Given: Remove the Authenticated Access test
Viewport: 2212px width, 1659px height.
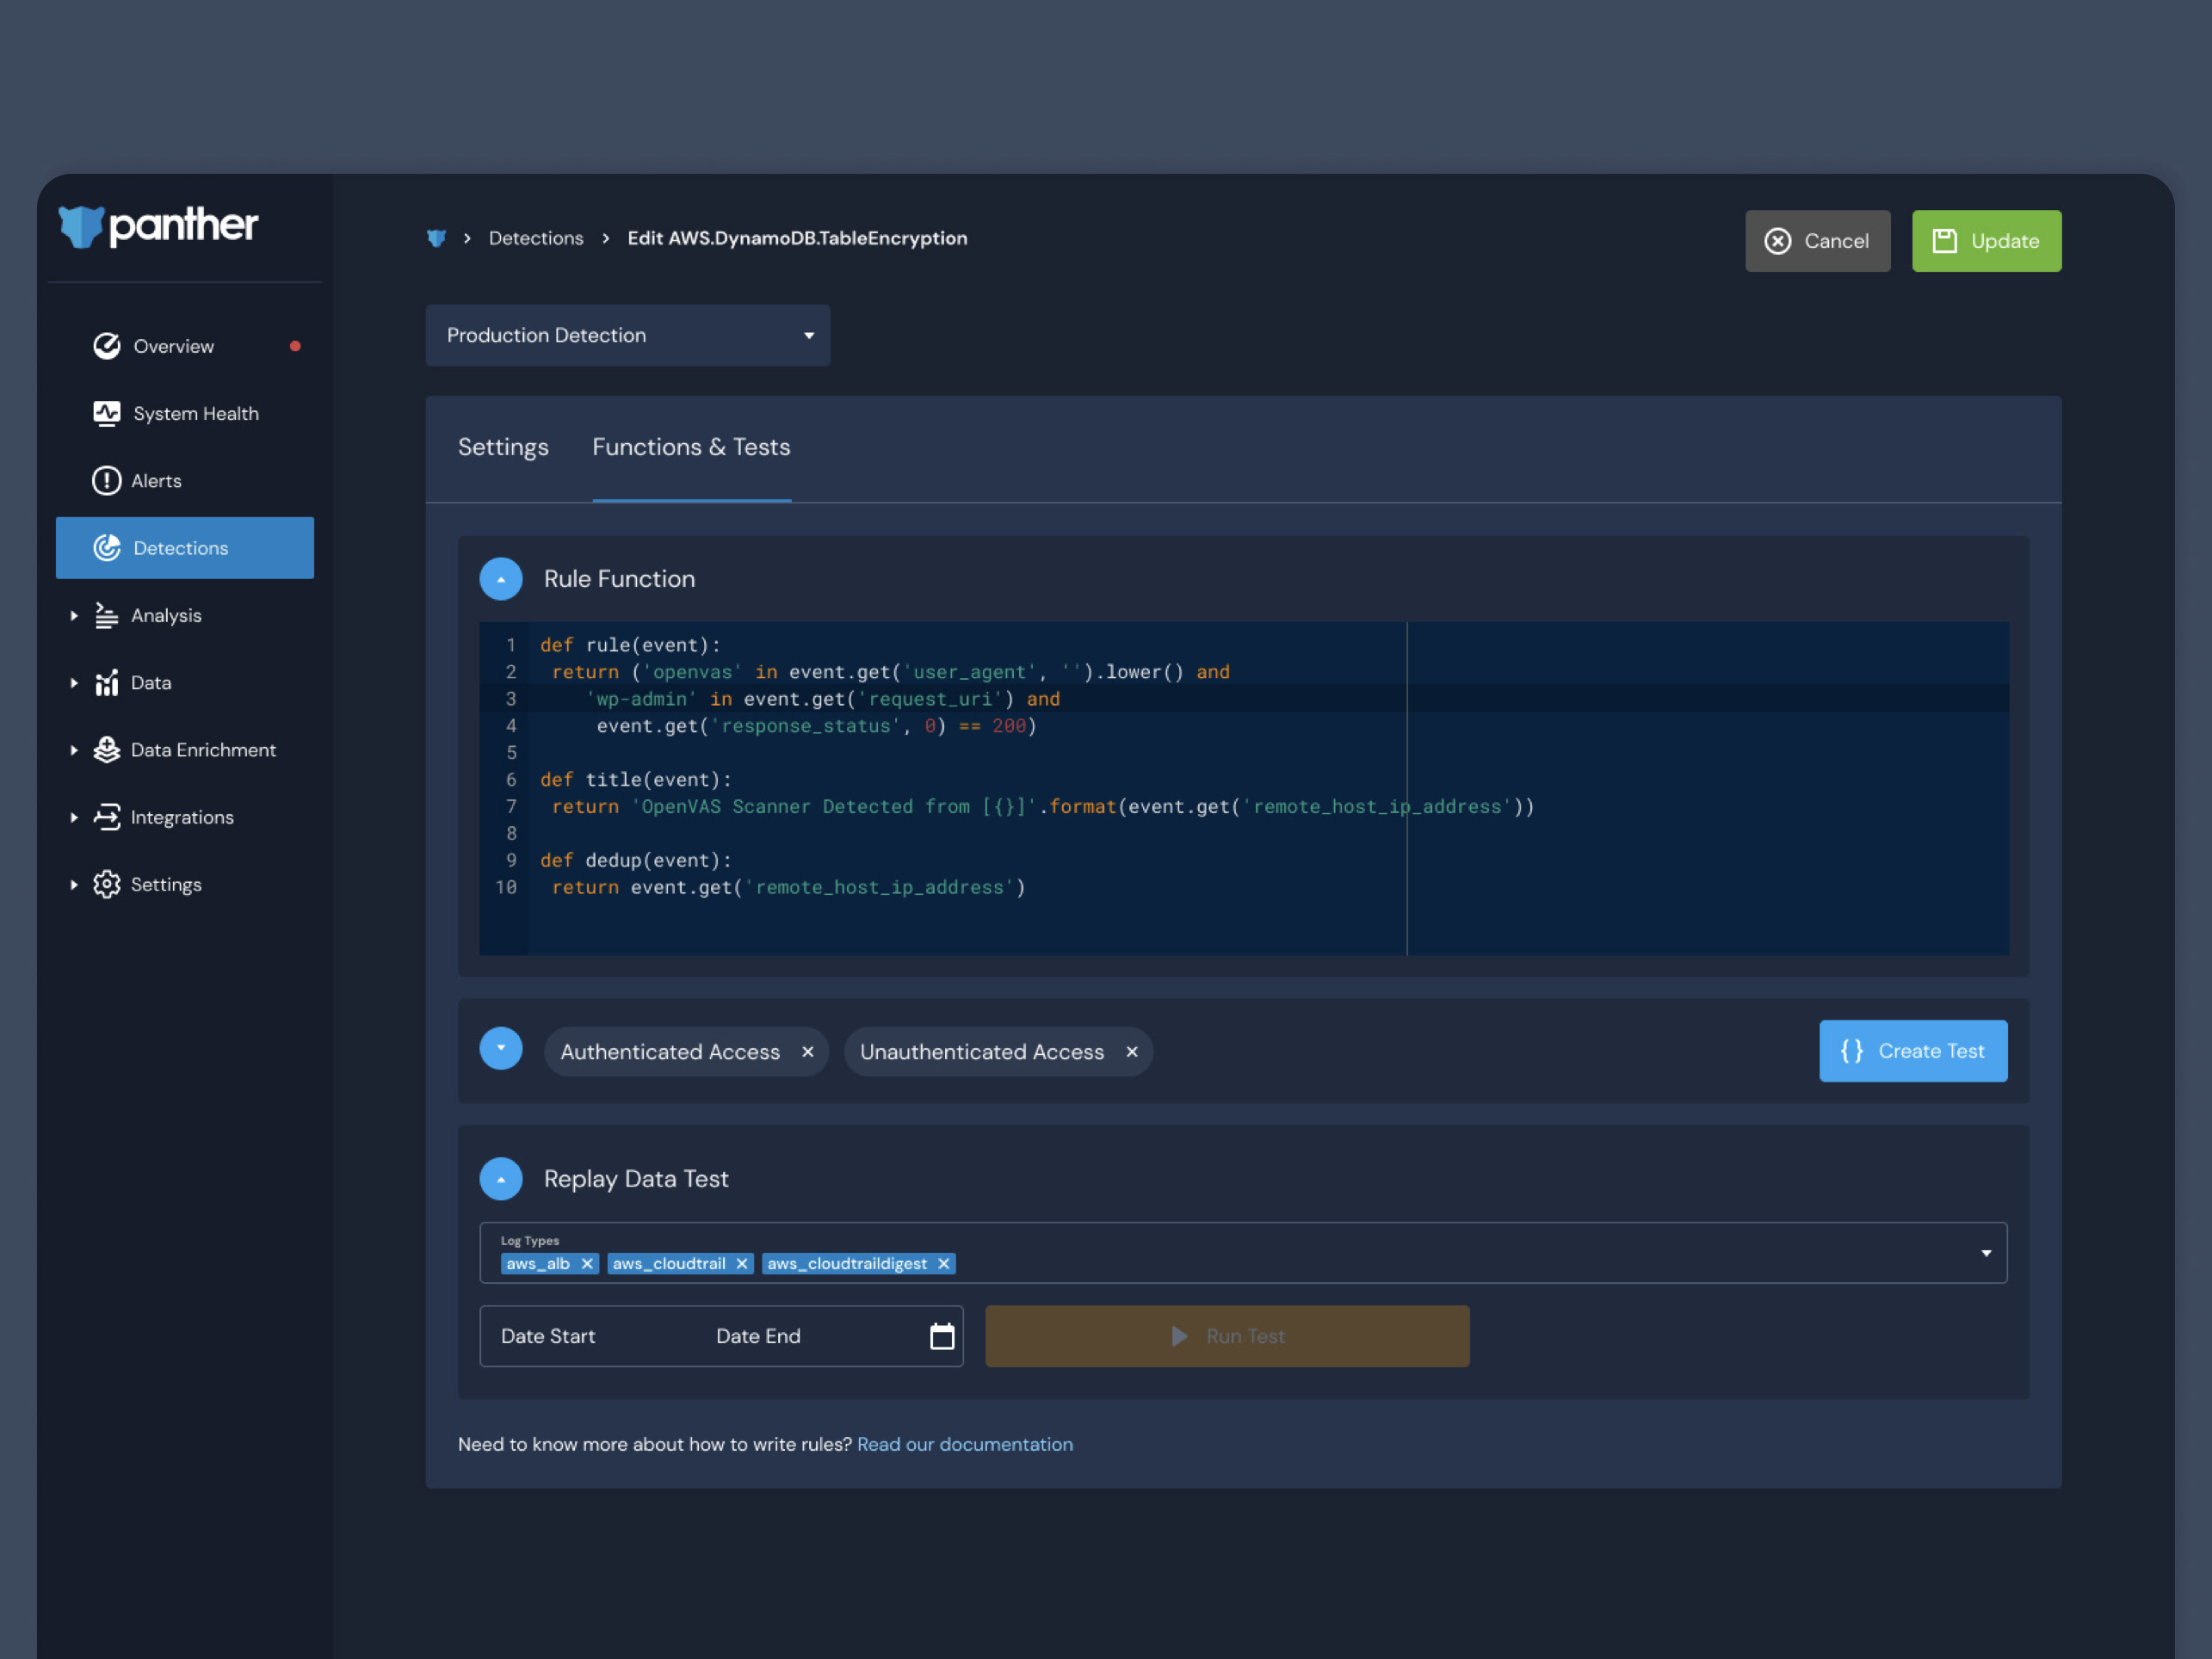Looking at the screenshot, I should 808,1052.
